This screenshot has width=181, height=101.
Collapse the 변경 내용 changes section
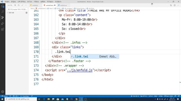click(10, 13)
